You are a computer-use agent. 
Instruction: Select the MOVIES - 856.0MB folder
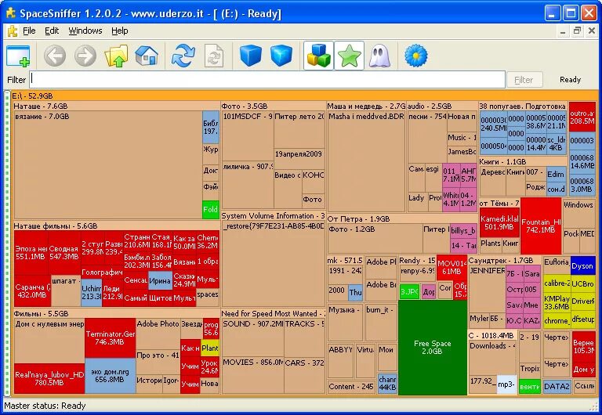[252, 375]
